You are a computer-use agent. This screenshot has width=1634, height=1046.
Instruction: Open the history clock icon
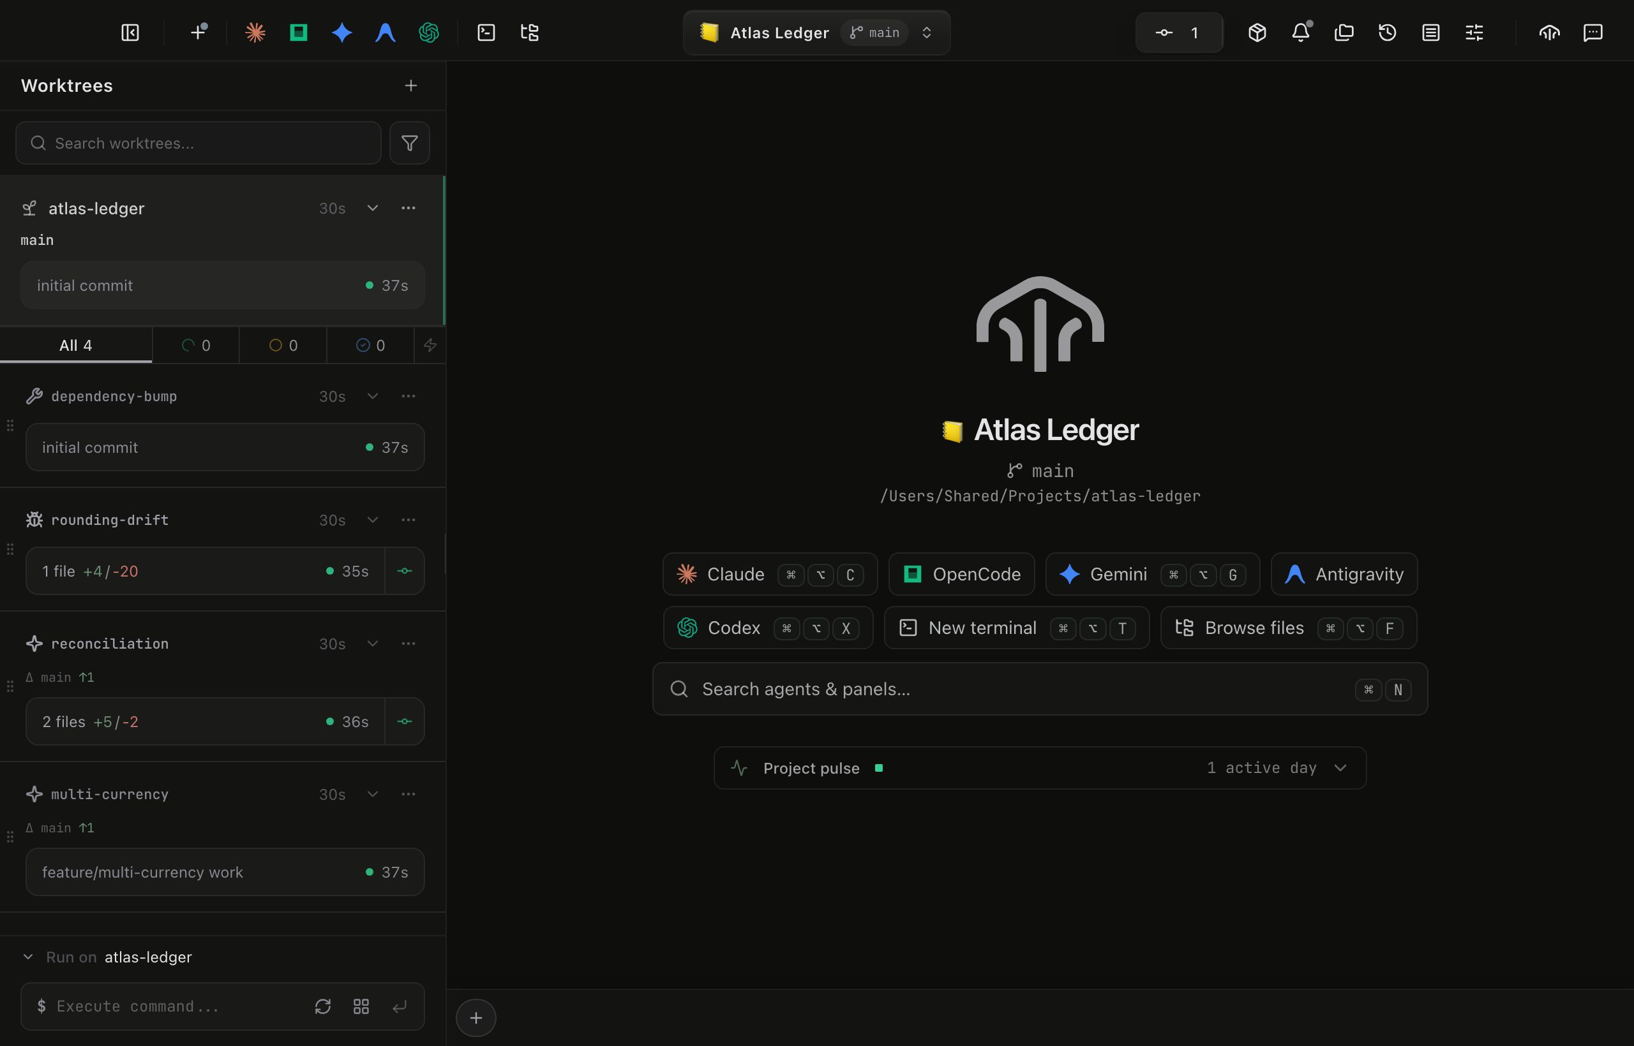coord(1387,33)
